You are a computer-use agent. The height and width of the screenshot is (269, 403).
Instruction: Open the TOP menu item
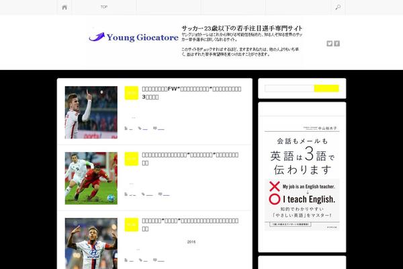point(104,7)
